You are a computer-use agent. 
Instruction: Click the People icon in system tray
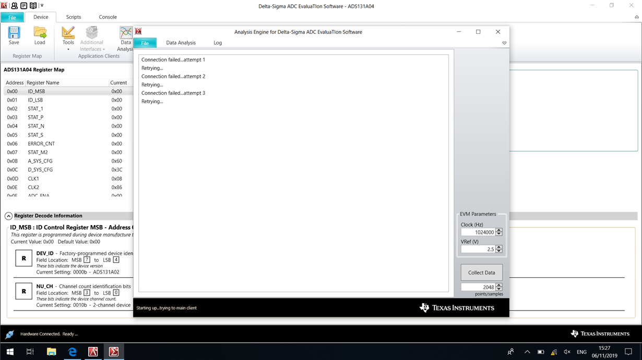[510, 352]
